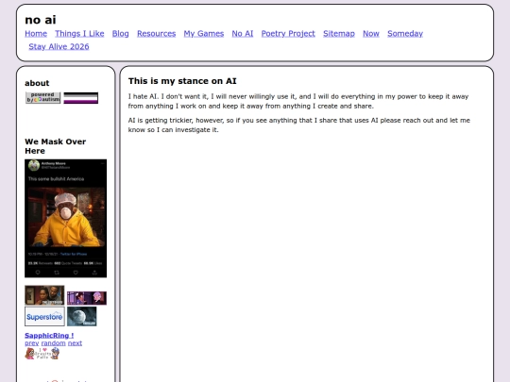View the Sitemap link
This screenshot has width=510, height=382.
[339, 33]
